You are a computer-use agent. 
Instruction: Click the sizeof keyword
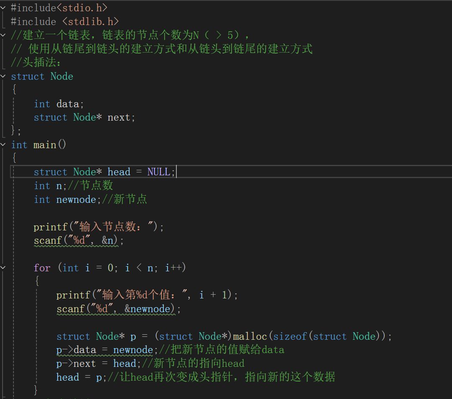290,336
